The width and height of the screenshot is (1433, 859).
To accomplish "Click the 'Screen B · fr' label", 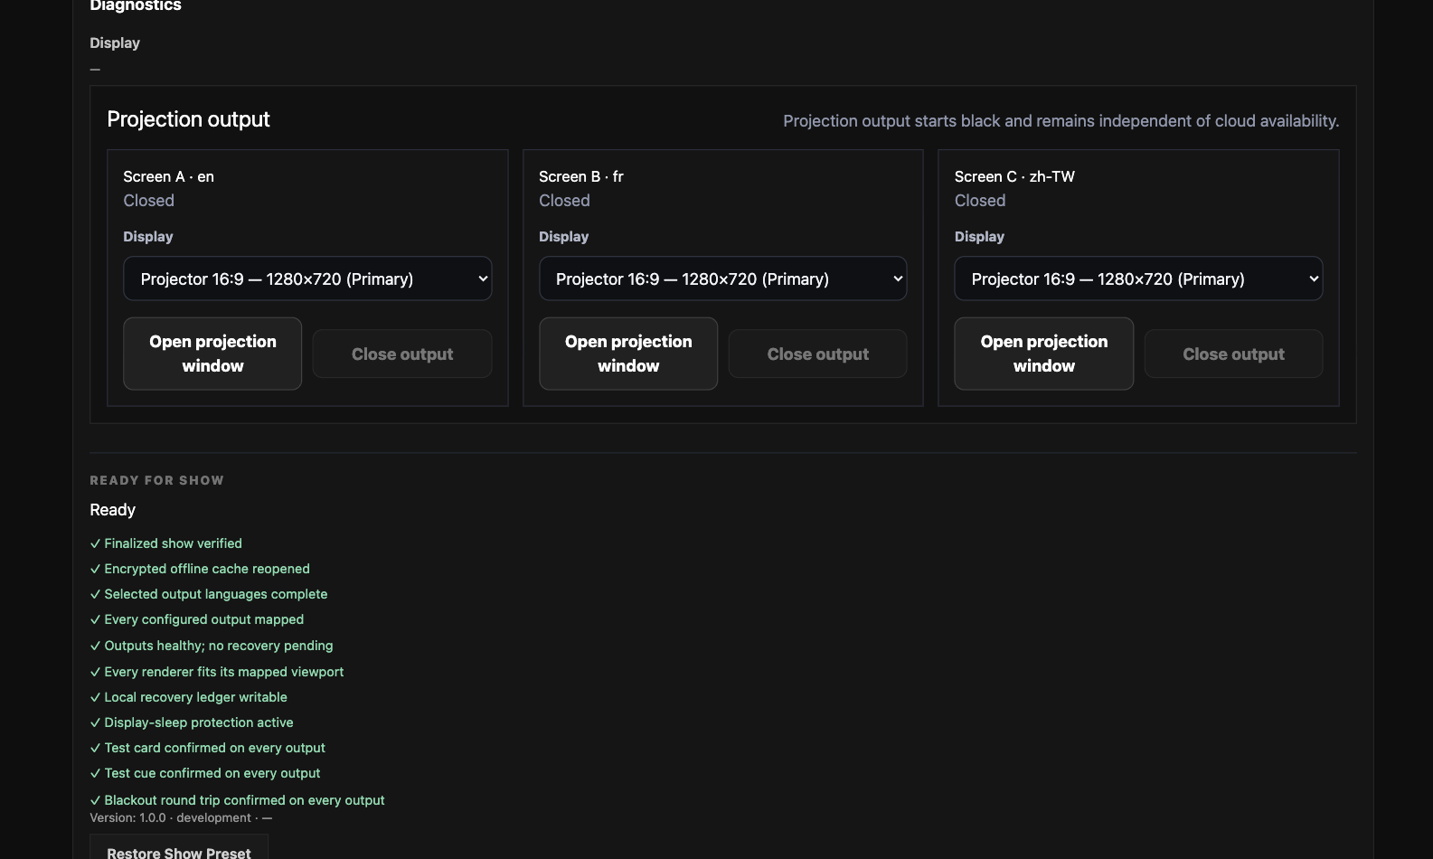I will pos(581,176).
